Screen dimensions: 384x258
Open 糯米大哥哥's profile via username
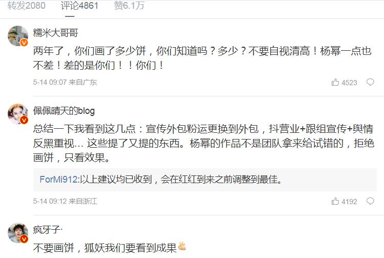click(x=55, y=33)
